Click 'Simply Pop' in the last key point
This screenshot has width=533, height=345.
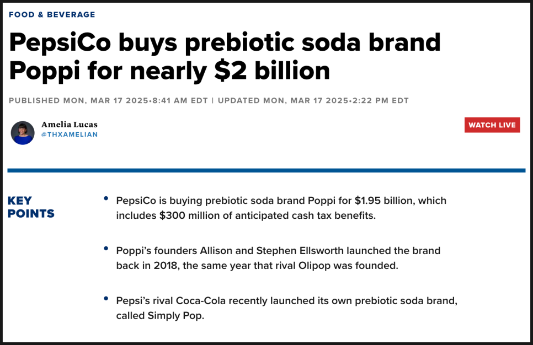pyautogui.click(x=175, y=316)
